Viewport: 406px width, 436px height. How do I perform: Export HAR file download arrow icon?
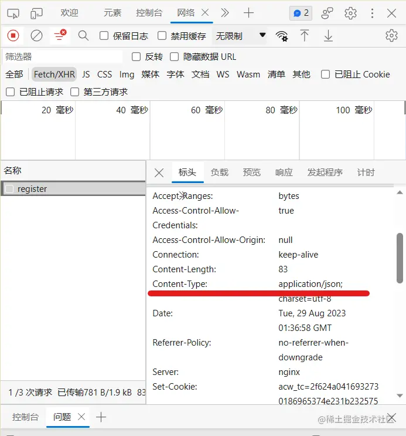328,36
